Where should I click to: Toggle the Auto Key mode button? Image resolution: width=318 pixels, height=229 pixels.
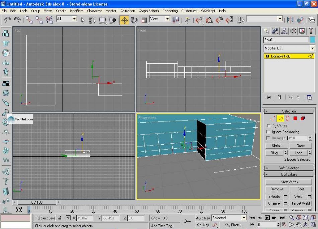coord(203,218)
